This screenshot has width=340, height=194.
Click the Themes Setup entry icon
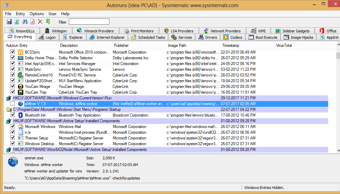coord(20,138)
